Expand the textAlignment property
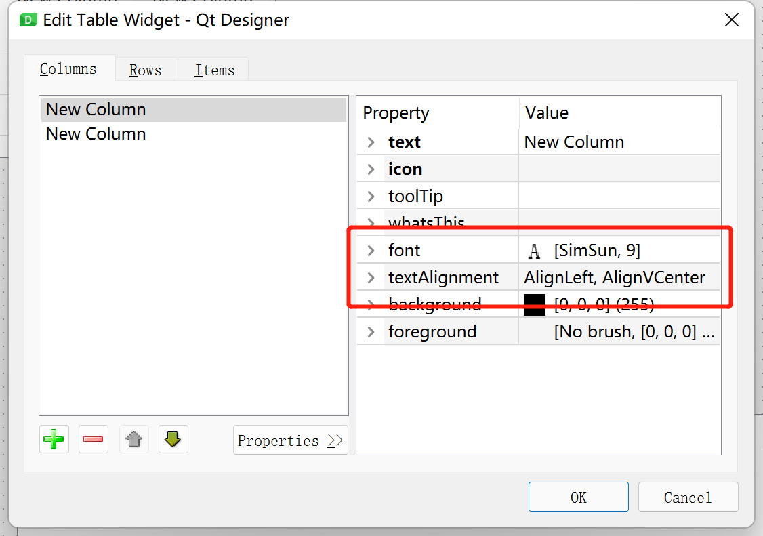763x536 pixels. [x=371, y=277]
